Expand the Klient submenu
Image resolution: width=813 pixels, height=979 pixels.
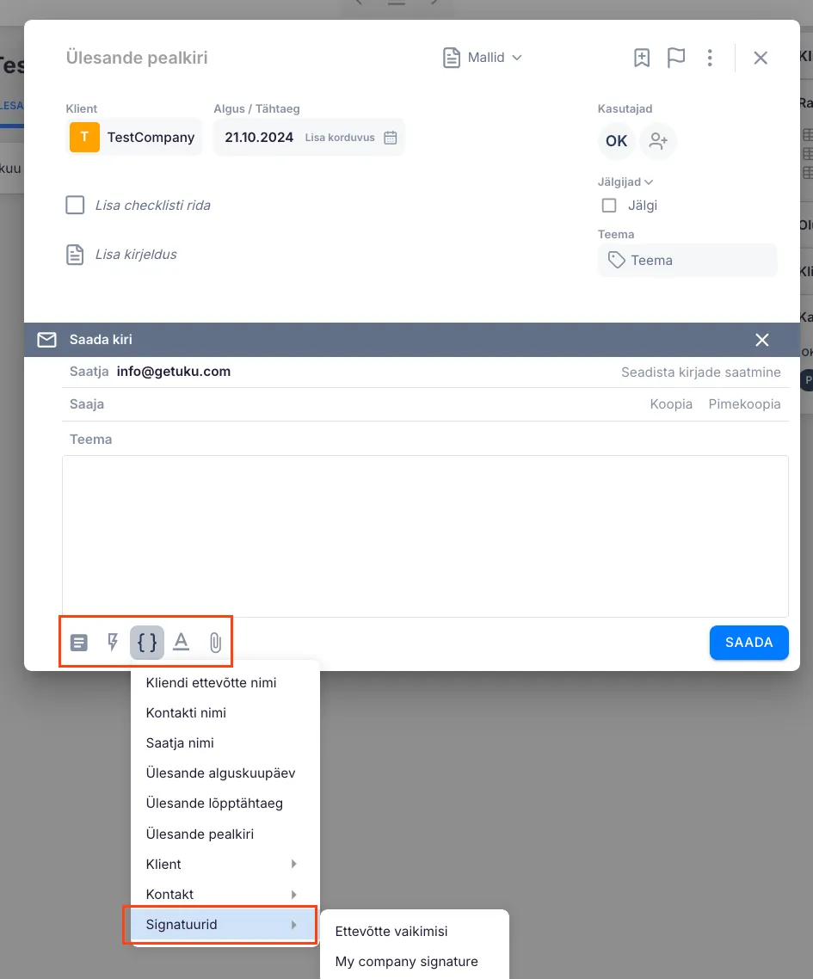point(224,864)
